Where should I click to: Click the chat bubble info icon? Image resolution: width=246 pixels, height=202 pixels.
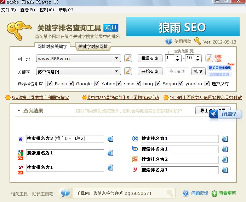tap(65, 193)
